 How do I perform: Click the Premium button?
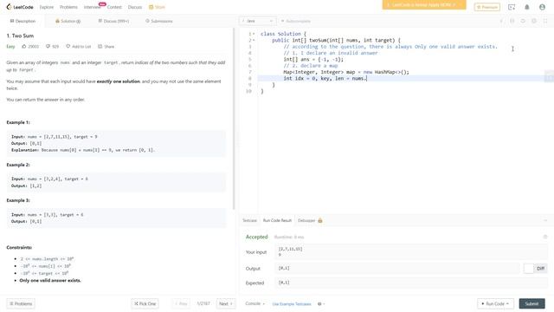pos(486,7)
